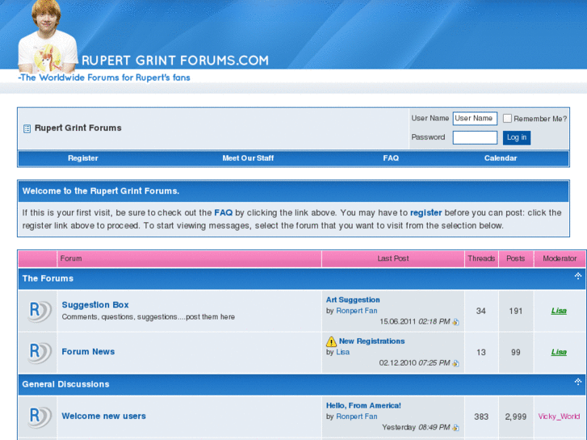Image resolution: width=587 pixels, height=440 pixels.
Task: View Lisa profile under New Registrations post
Action: (342, 352)
